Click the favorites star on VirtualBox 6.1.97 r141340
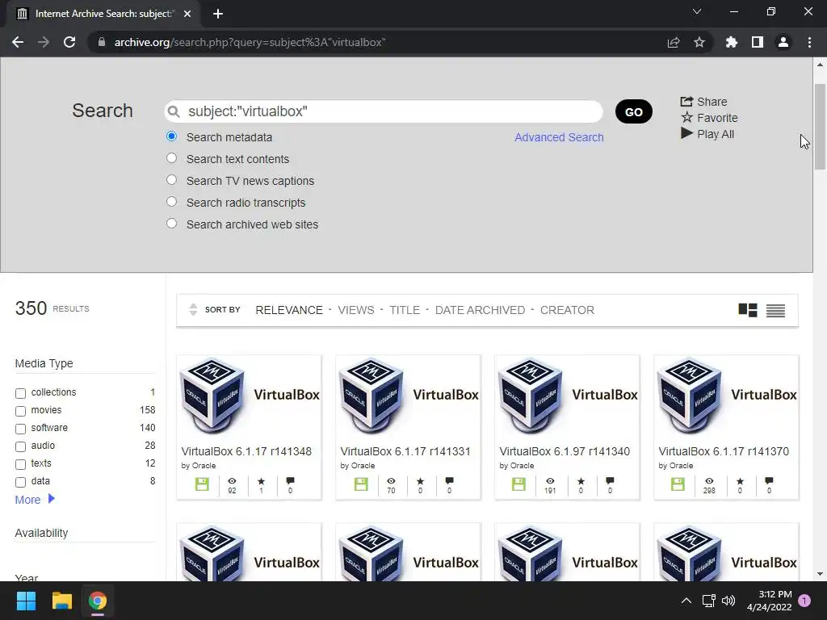The image size is (827, 620). (581, 481)
